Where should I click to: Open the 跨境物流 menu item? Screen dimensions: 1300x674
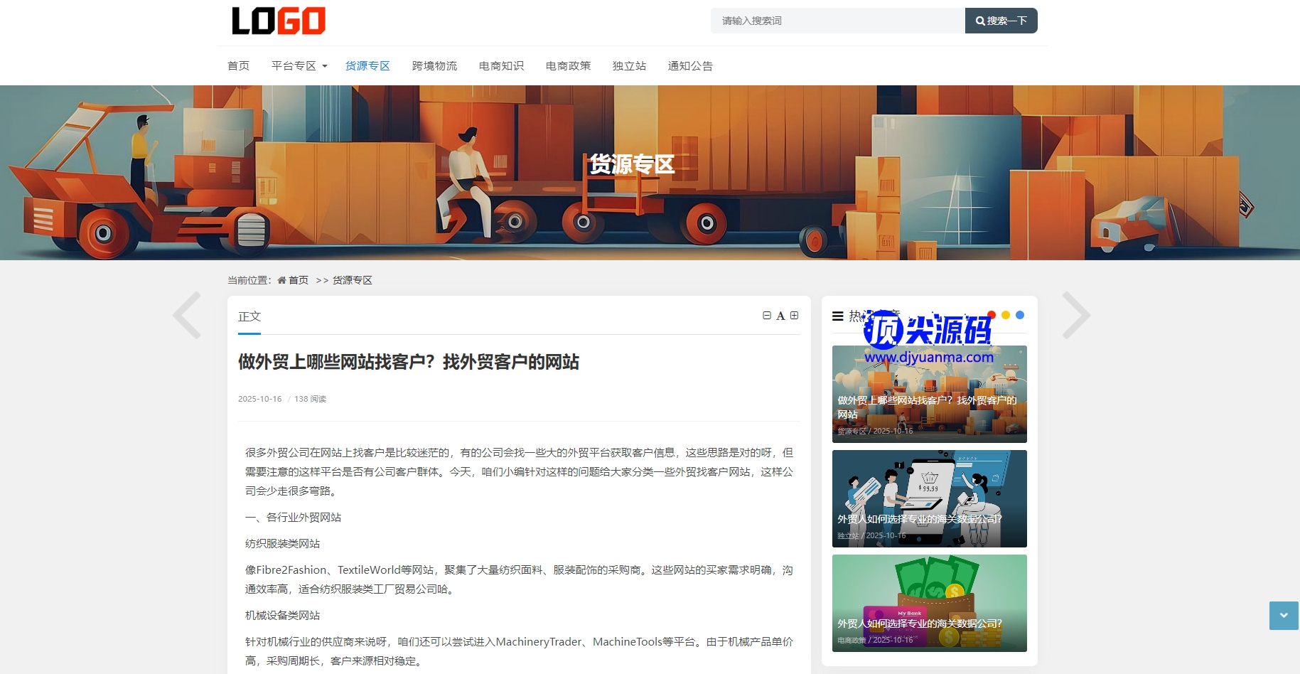(x=434, y=66)
